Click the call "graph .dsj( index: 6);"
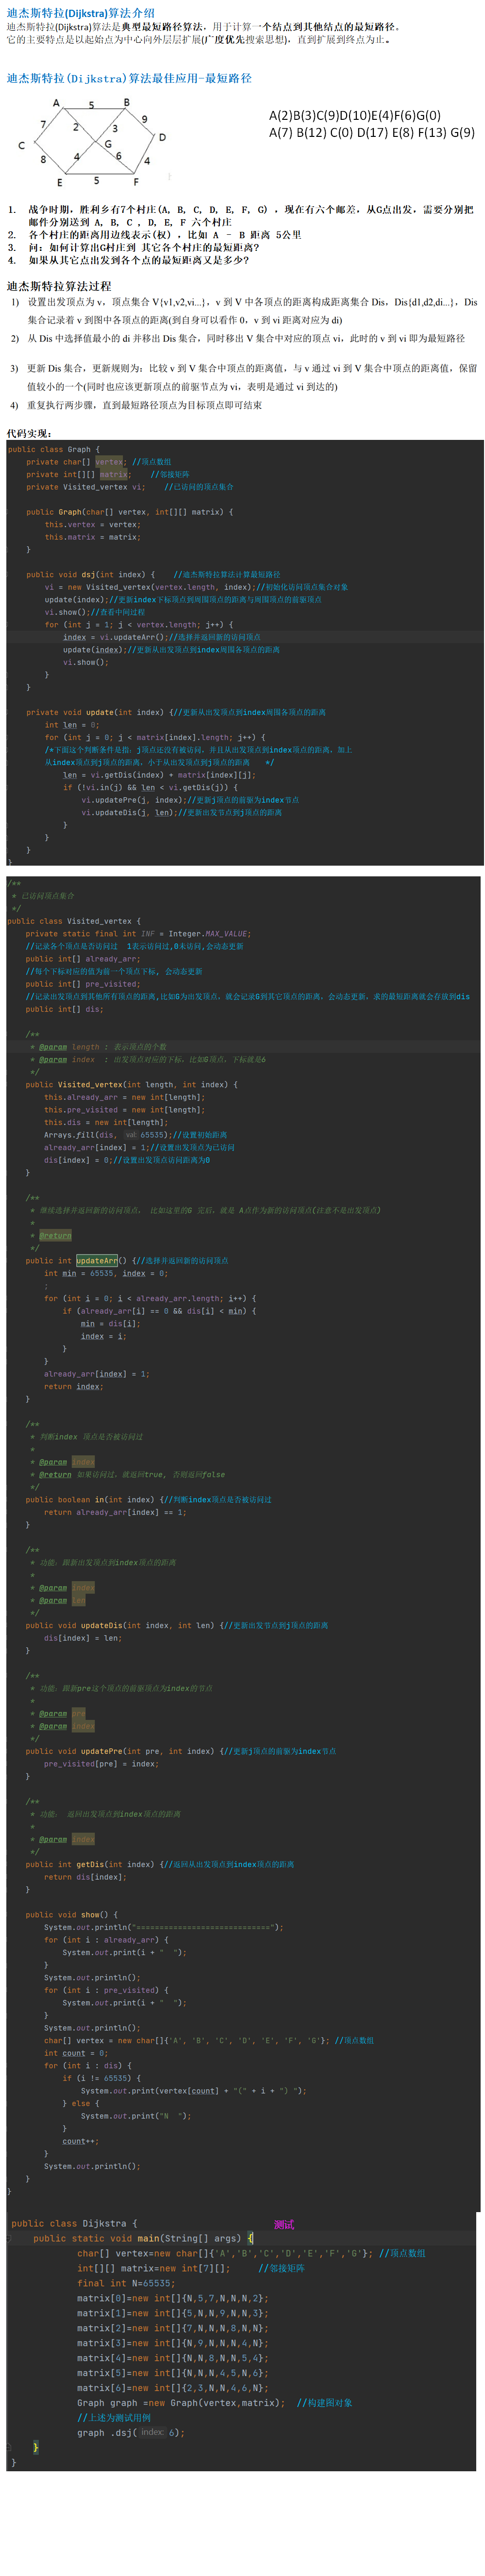485x2576 pixels. click(131, 2433)
